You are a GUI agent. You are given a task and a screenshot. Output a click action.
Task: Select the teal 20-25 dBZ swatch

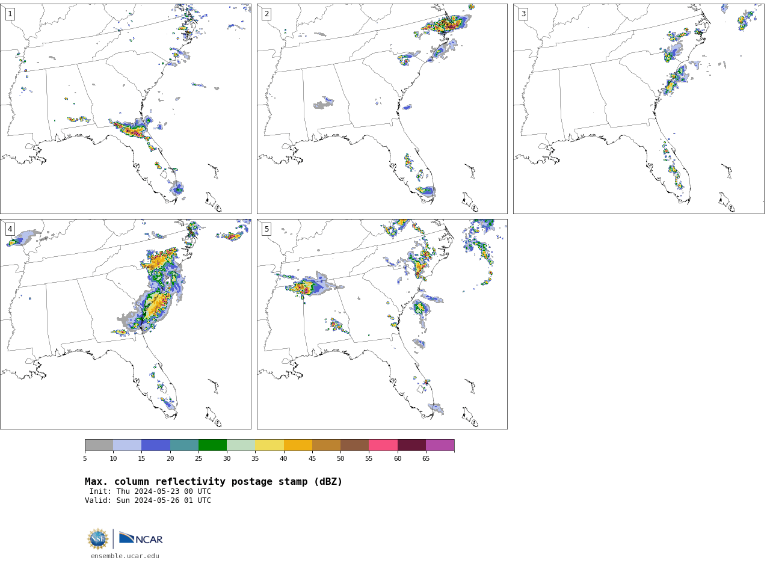(x=184, y=445)
